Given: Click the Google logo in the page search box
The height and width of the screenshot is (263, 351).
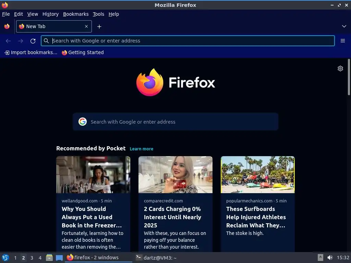Looking at the screenshot, I should pos(83,122).
